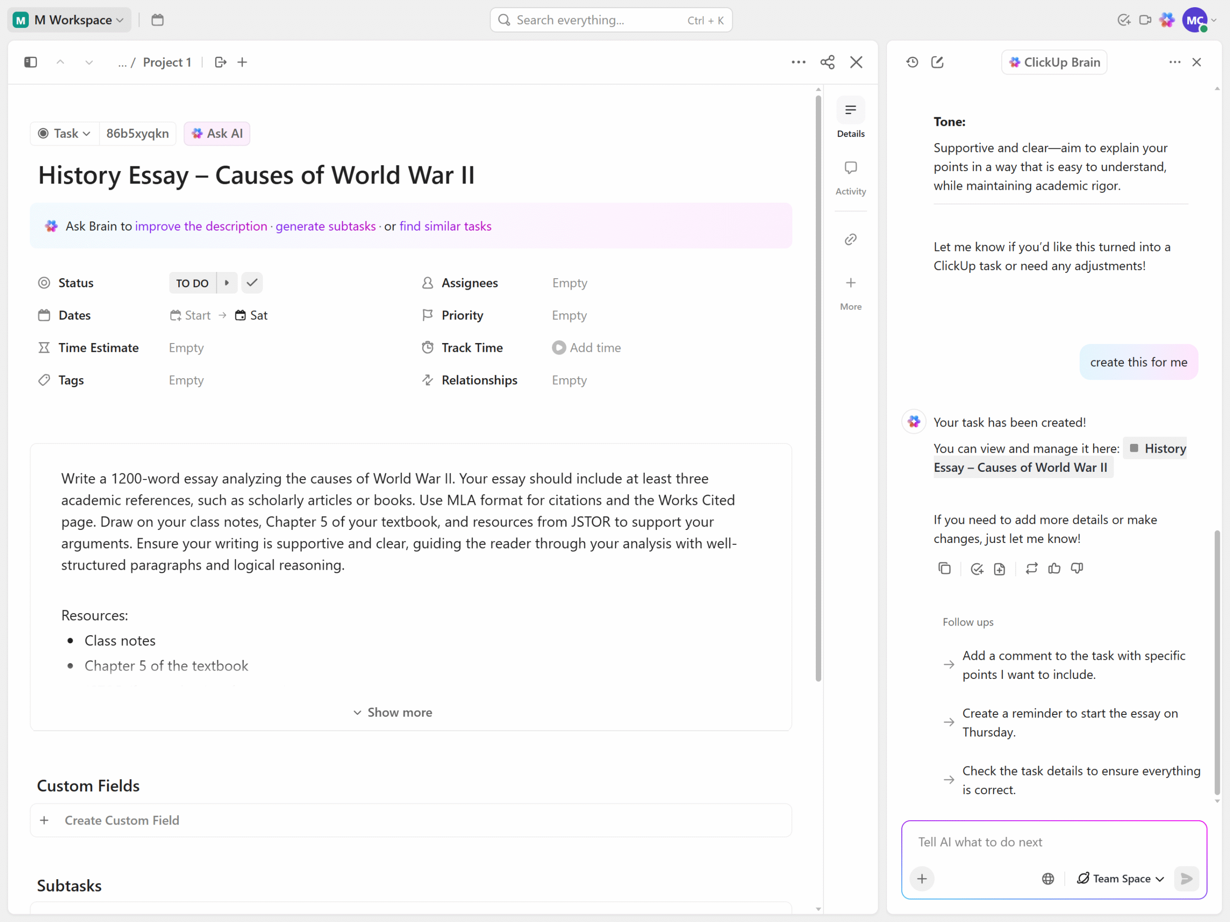Click find similar tasks link
The image size is (1230, 922).
point(445,226)
